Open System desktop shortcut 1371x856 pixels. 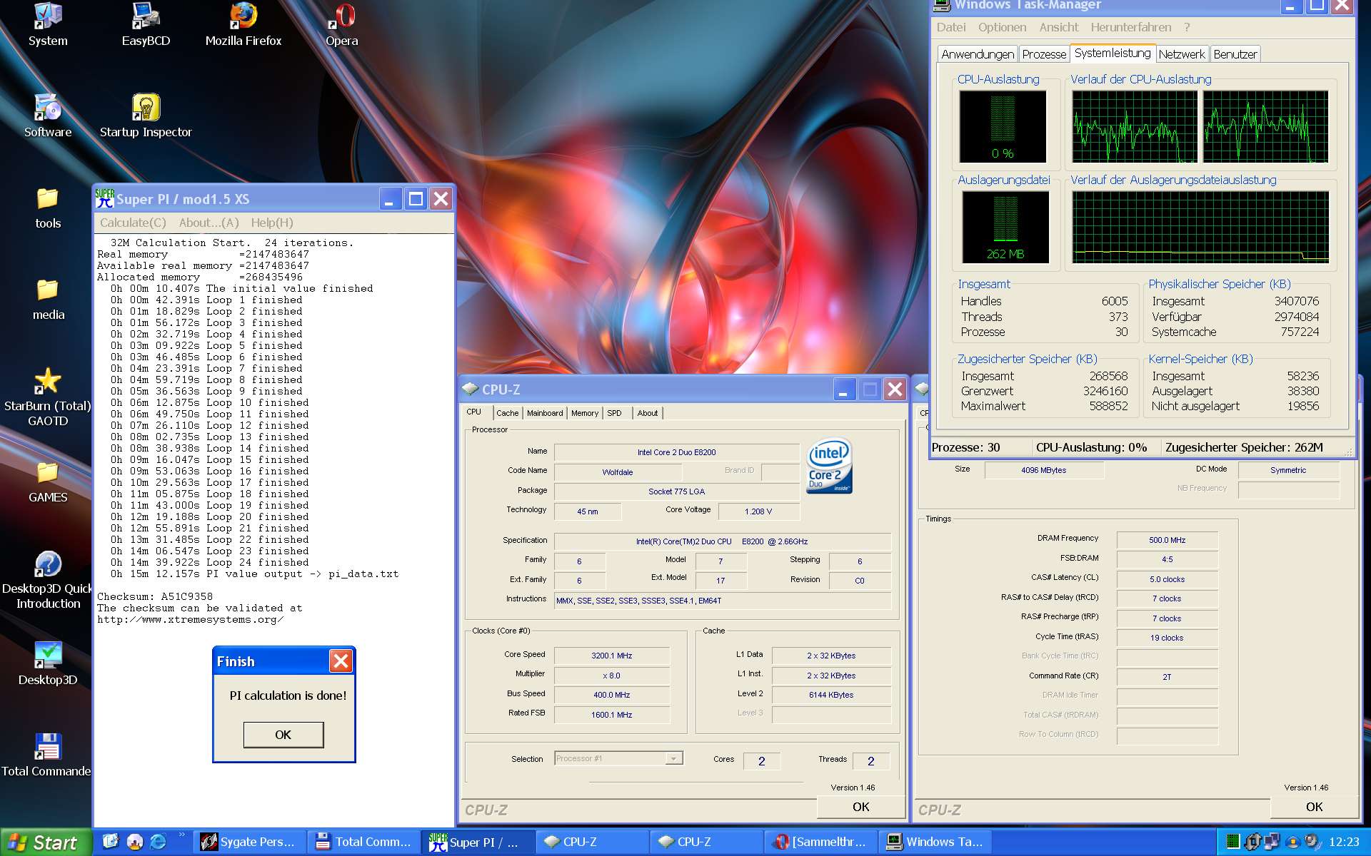(x=47, y=17)
